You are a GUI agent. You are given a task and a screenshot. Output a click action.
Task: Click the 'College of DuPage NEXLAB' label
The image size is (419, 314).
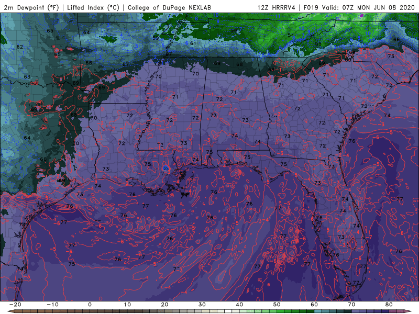(x=169, y=7)
